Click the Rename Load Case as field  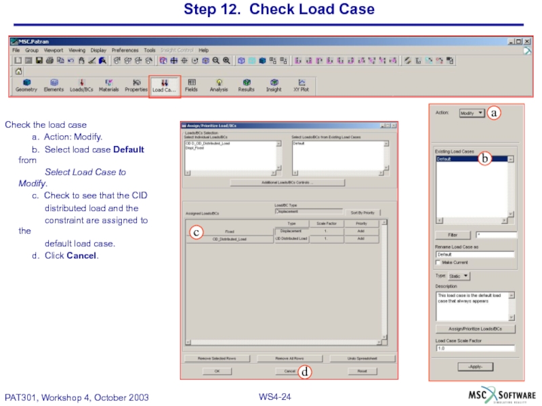tap(475, 255)
